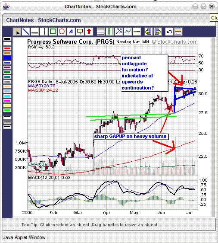Click the undo arrow icon
218x243 pixels.
[169, 32]
